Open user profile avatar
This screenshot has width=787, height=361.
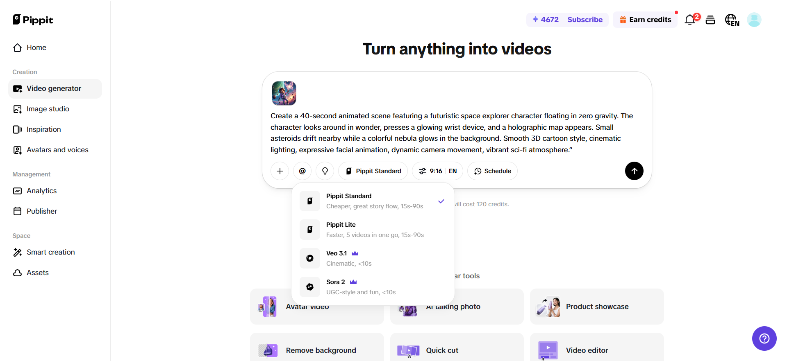click(x=754, y=20)
